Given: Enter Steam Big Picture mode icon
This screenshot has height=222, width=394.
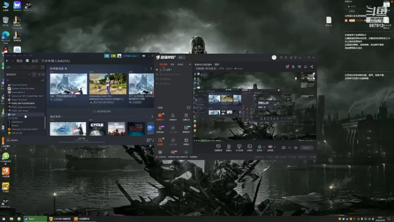Looking at the screenshot, I should tap(144, 56).
